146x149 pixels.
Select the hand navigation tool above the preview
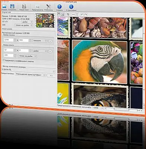pyautogui.click(x=59, y=14)
